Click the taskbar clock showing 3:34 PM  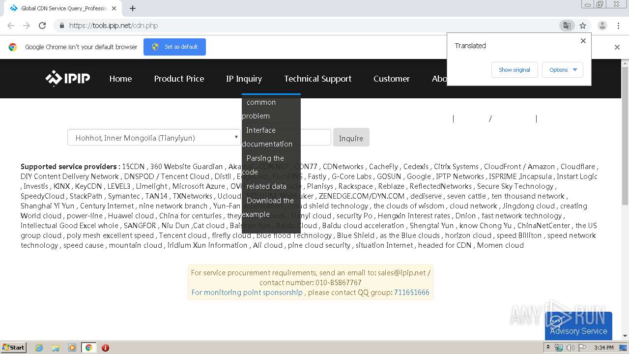tap(603, 348)
